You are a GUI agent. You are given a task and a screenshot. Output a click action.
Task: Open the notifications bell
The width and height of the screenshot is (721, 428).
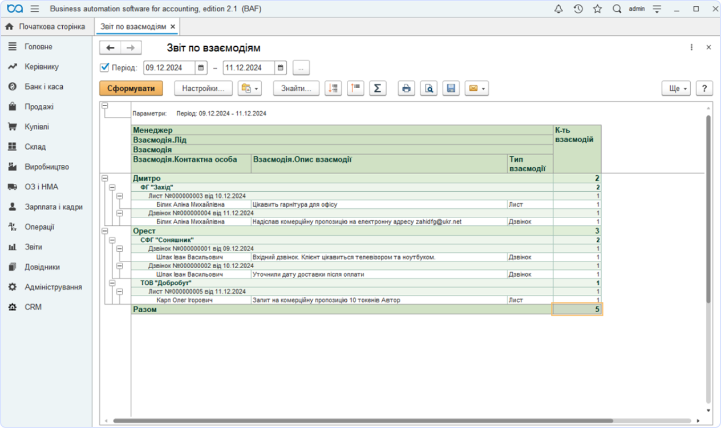pyautogui.click(x=558, y=9)
